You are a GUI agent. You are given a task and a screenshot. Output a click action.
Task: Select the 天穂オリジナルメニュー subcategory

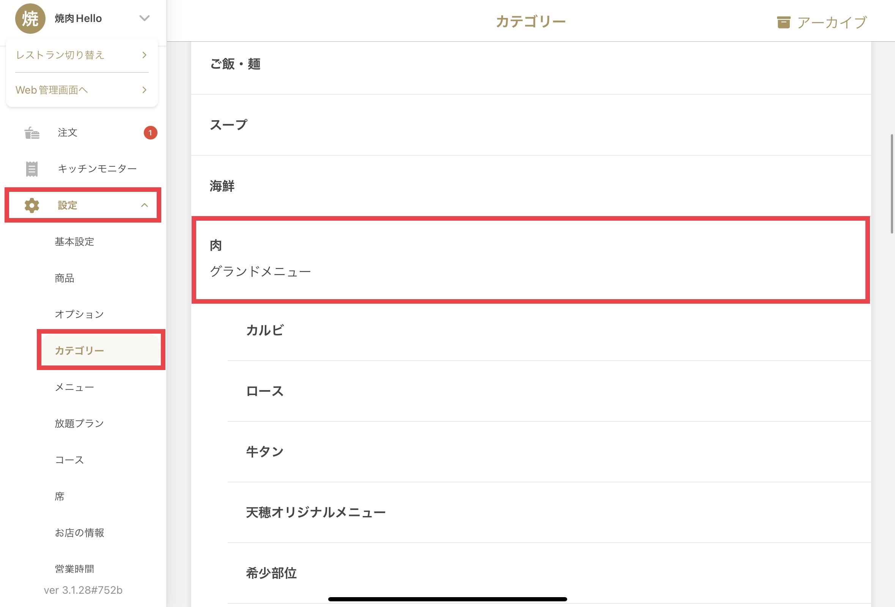coord(549,512)
